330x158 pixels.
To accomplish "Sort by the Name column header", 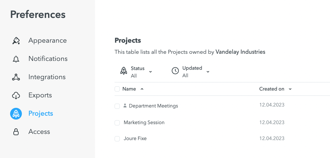I will (x=129, y=89).
